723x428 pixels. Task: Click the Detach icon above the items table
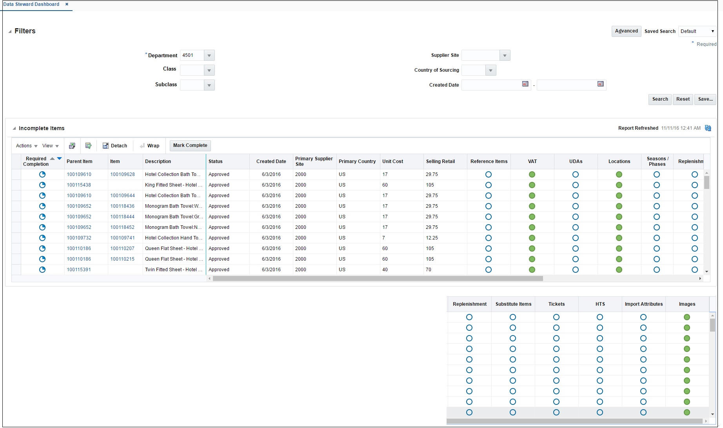coord(105,145)
